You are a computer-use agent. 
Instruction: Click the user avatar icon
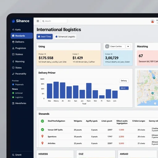pyautogui.click(x=152, y=21)
